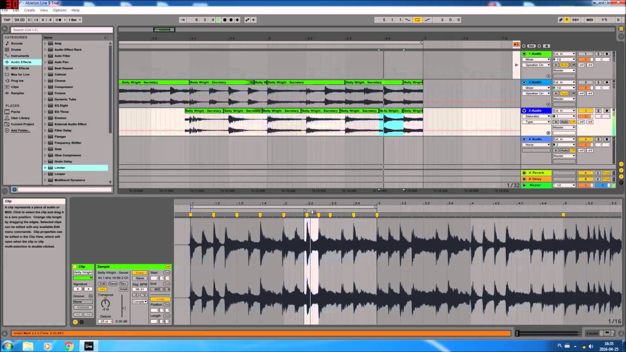Open User Library in Places
The image size is (626, 352).
point(20,118)
